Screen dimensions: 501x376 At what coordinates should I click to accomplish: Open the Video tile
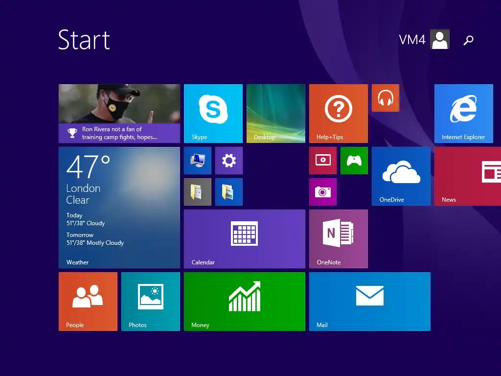(x=323, y=161)
